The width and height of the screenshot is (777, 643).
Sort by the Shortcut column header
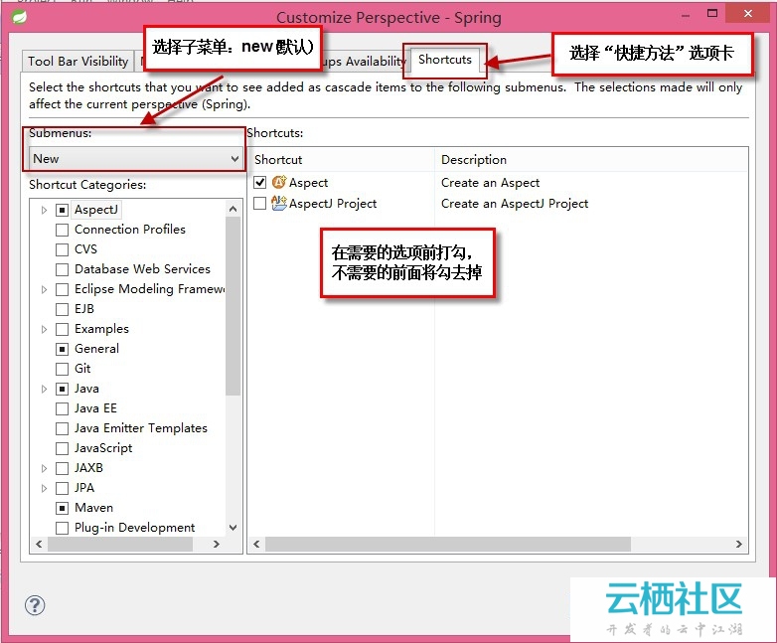coord(341,160)
